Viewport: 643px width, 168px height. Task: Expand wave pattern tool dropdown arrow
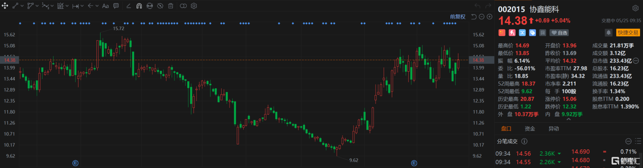point(52,6)
